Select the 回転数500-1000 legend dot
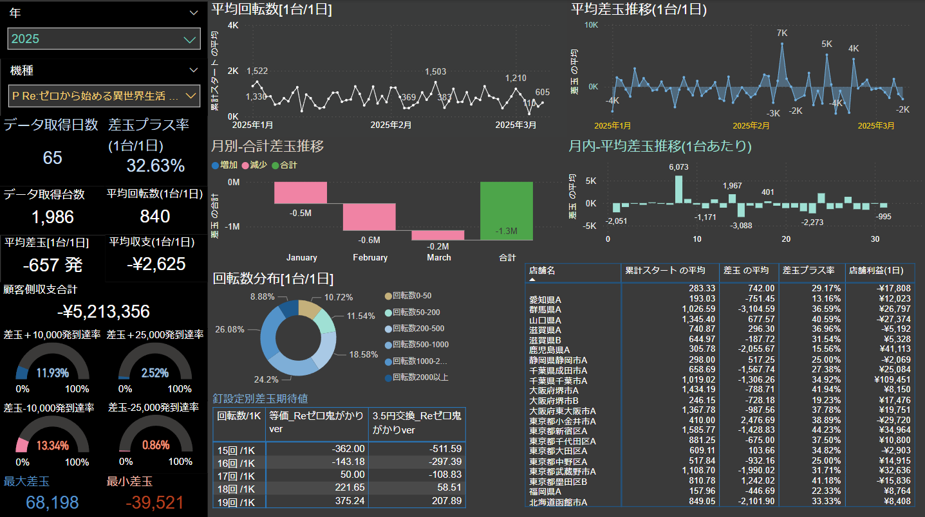Screen dimensions: 925x517 [x=388, y=345]
